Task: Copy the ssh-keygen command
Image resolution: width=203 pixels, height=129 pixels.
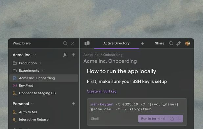Action: [x=172, y=119]
